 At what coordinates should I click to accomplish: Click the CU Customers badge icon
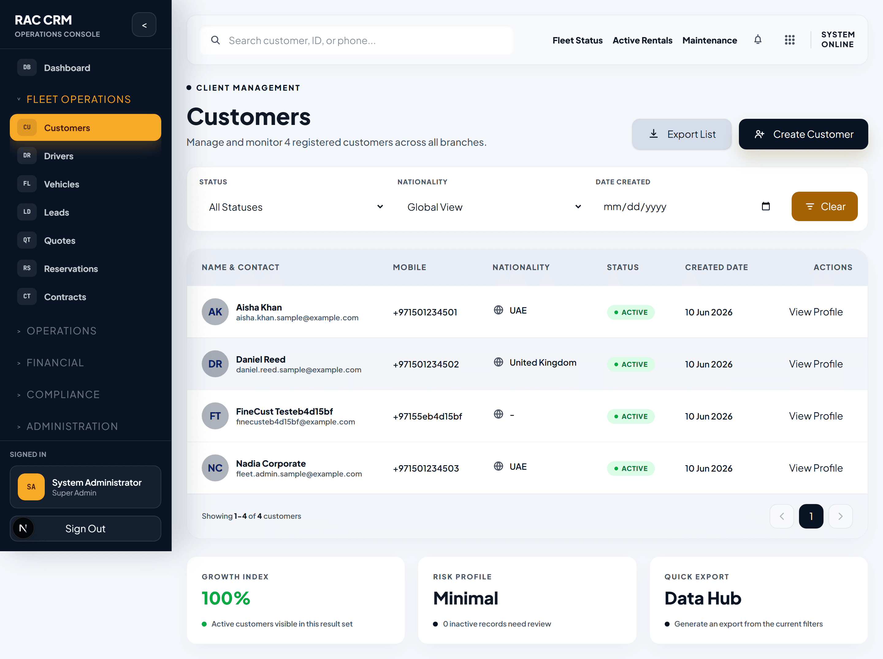pyautogui.click(x=27, y=128)
